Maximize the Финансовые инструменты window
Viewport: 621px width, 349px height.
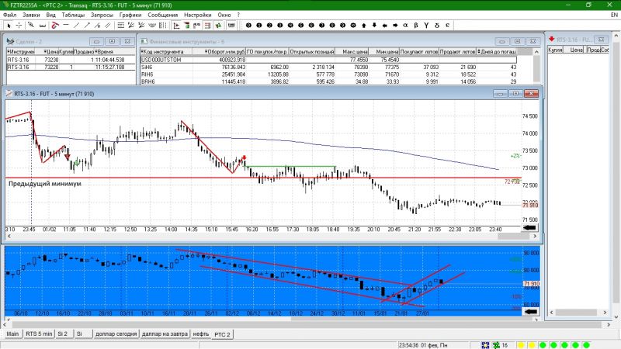tap(517, 41)
